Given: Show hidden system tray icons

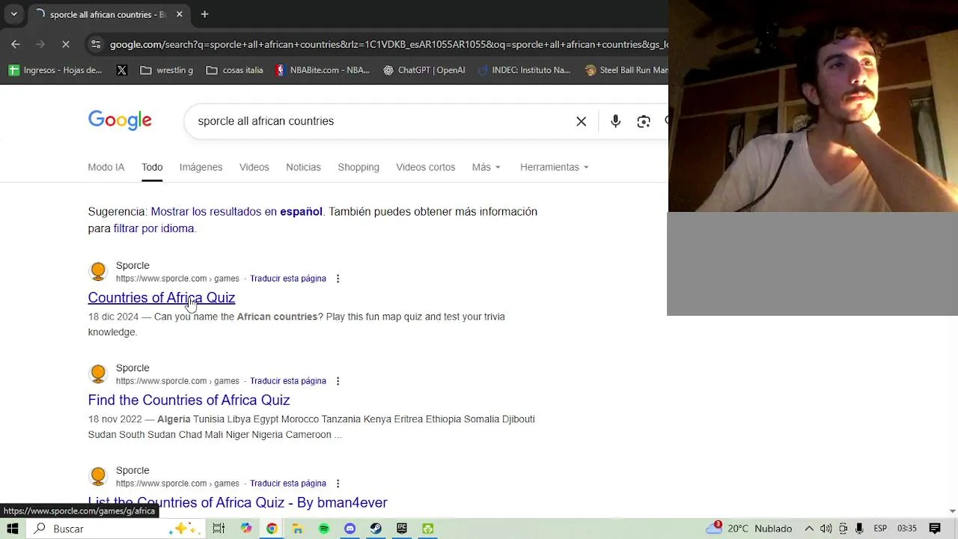Looking at the screenshot, I should click(809, 529).
